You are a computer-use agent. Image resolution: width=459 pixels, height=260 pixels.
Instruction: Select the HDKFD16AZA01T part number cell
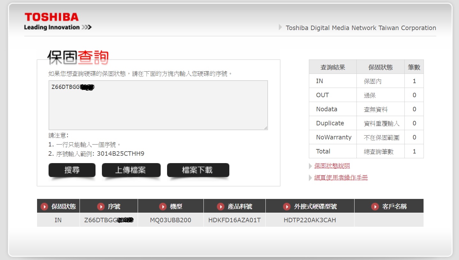(234, 220)
